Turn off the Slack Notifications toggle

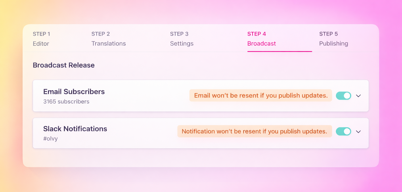coord(343,131)
